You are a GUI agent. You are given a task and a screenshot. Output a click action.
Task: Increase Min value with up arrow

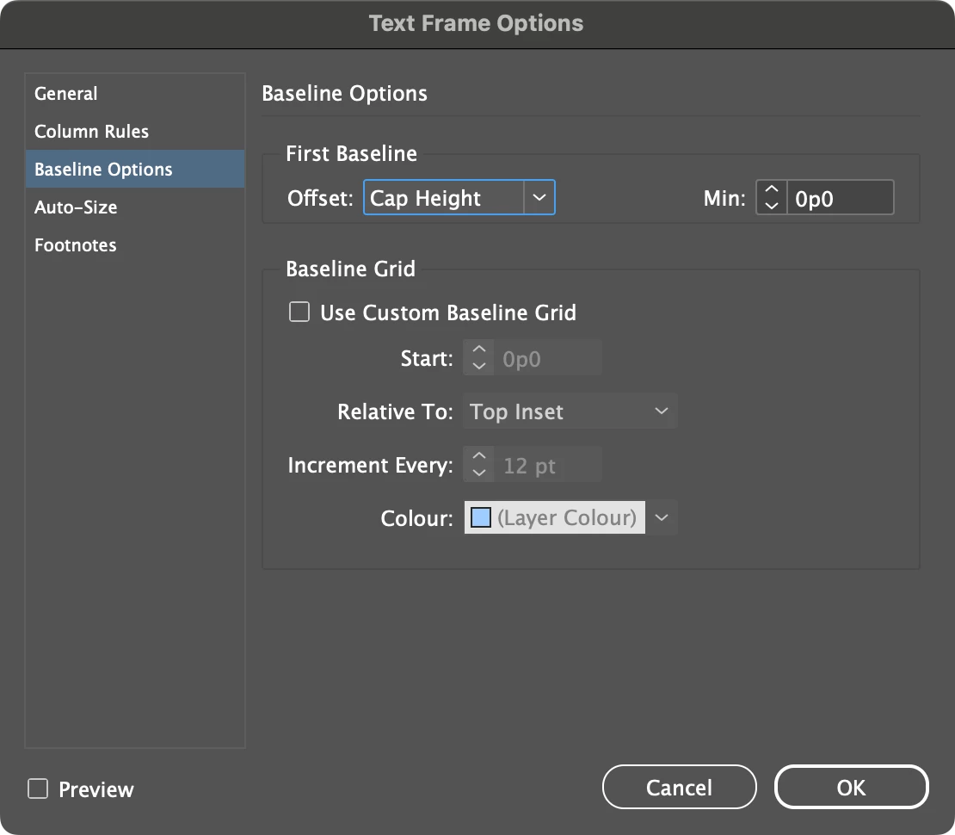pos(772,190)
